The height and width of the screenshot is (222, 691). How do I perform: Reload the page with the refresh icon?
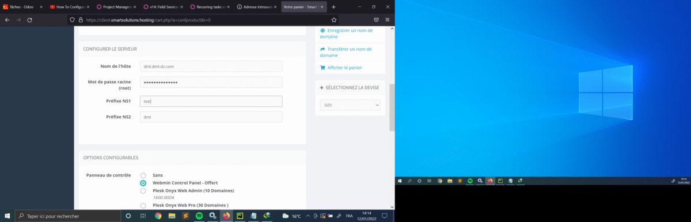29,20
